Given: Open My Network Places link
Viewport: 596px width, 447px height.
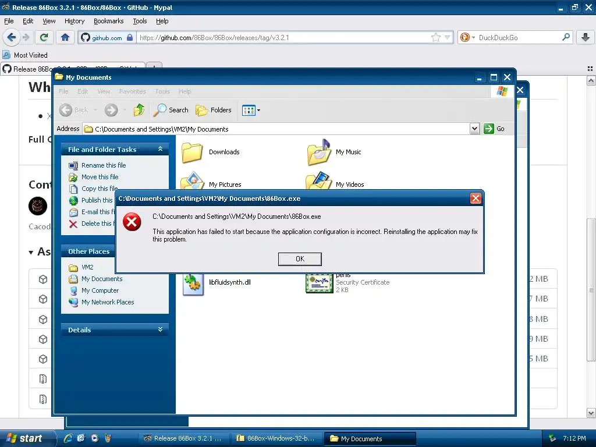Looking at the screenshot, I should [108, 302].
